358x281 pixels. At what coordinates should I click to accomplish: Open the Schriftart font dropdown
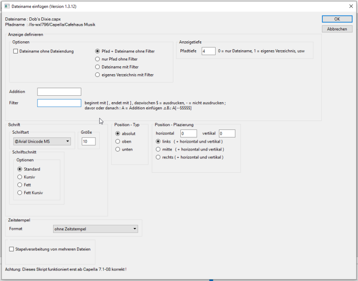42,141
